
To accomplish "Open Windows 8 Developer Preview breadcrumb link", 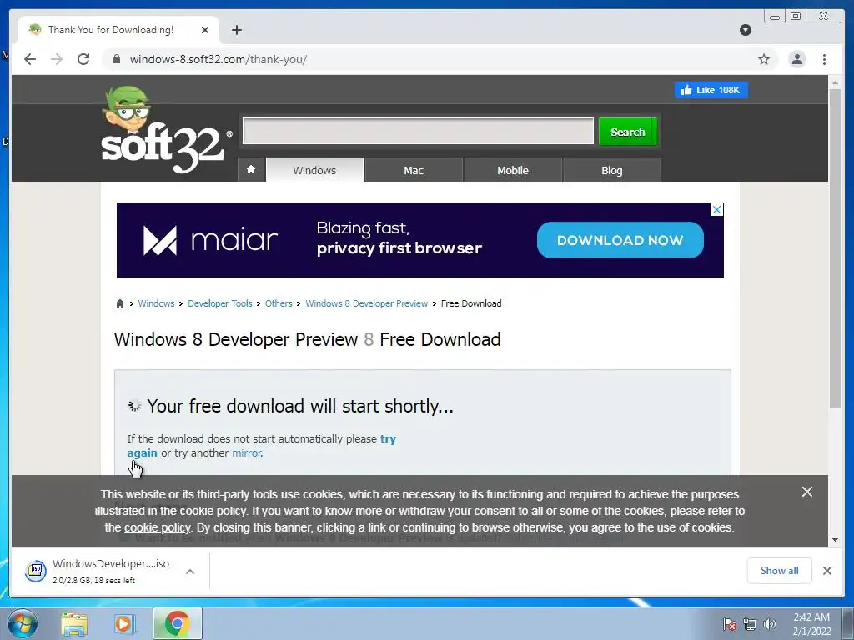I will 367,303.
